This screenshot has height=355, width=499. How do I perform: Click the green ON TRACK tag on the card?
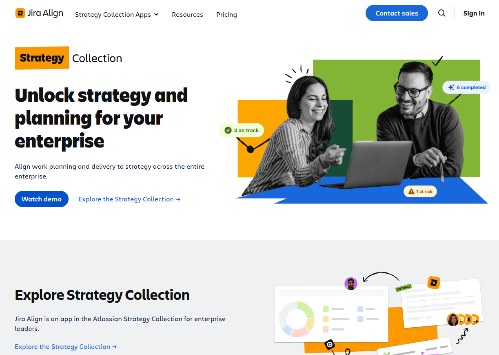point(404,288)
